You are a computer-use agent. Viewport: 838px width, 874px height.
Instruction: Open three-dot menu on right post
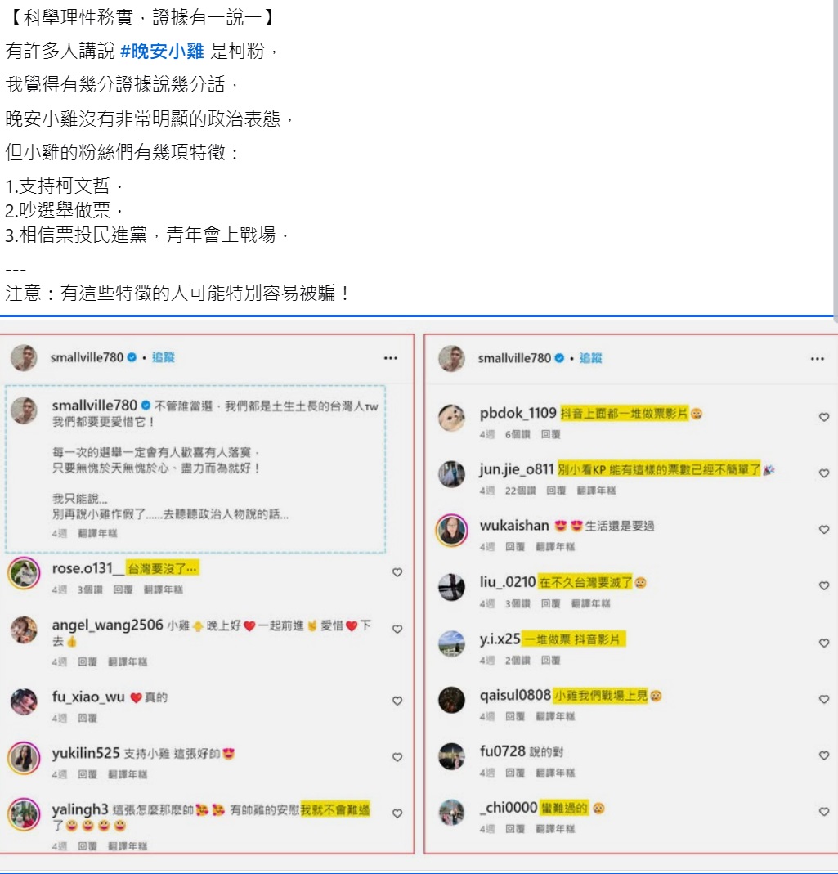click(x=818, y=358)
